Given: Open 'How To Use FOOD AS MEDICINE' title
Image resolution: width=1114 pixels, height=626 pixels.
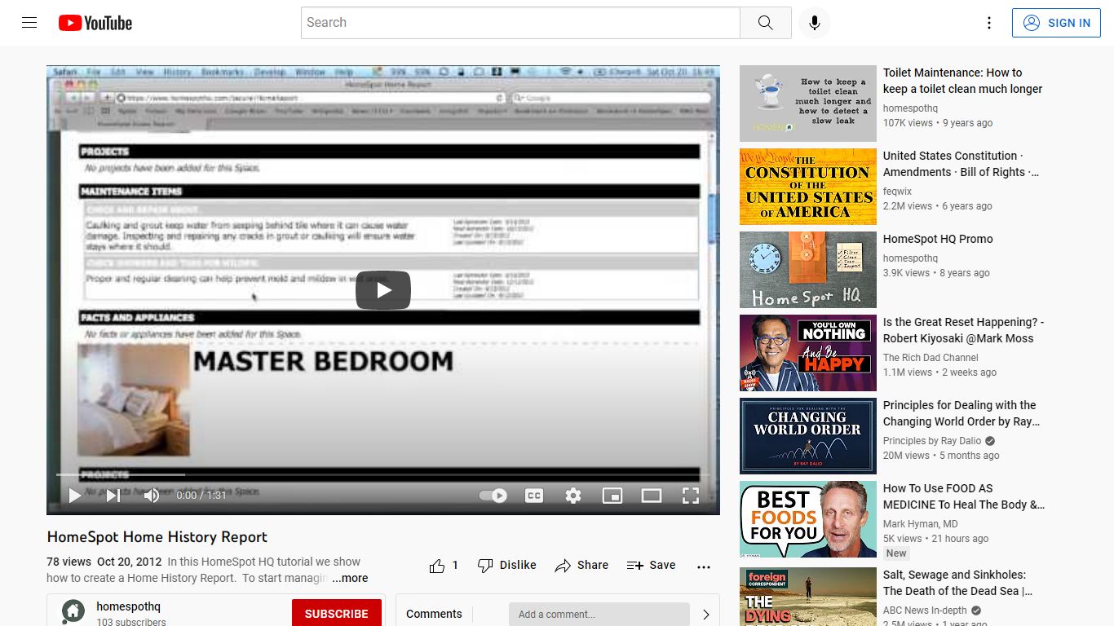Looking at the screenshot, I should tap(964, 496).
